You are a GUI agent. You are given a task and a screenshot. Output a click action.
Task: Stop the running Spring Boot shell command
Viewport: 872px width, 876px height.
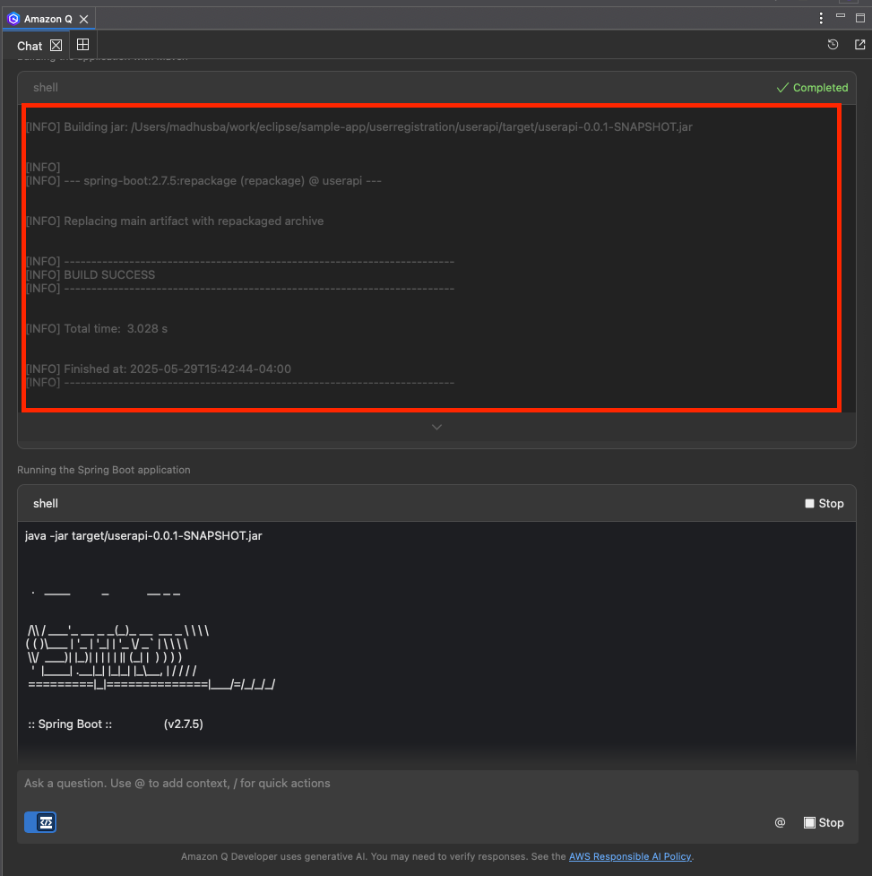(823, 503)
